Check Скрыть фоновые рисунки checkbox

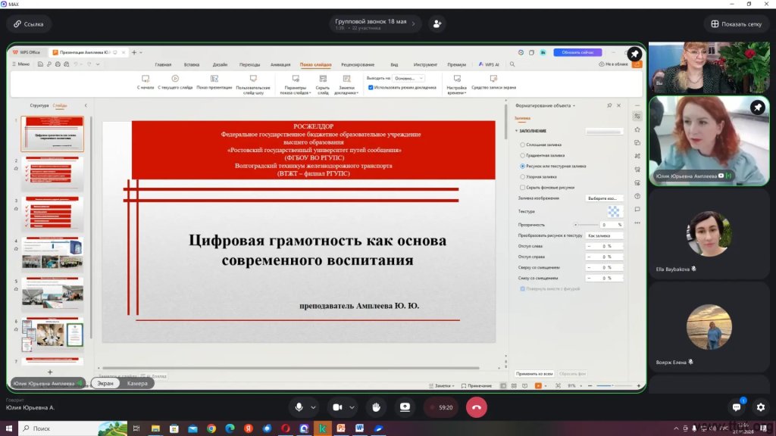click(523, 188)
